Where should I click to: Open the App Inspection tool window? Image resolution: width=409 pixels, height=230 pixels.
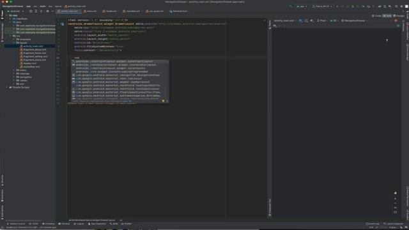click(97, 224)
